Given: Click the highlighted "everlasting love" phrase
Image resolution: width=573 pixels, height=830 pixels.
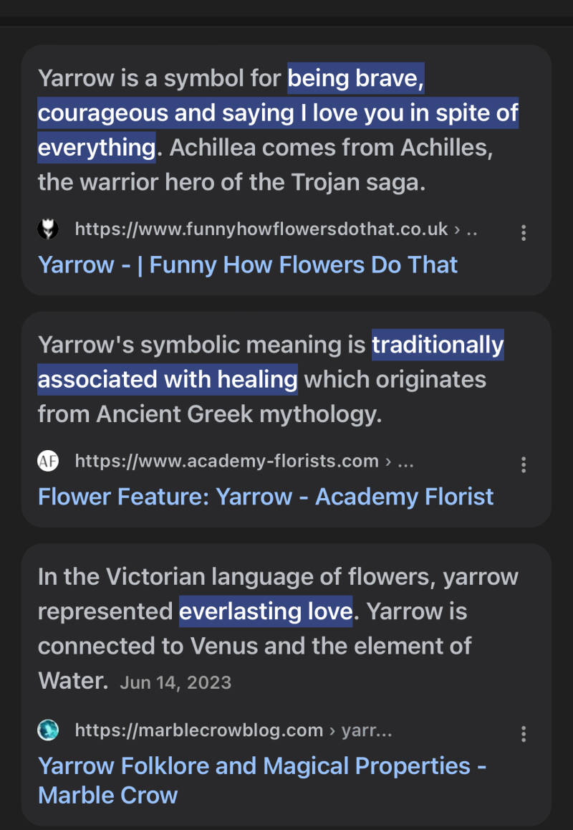Looking at the screenshot, I should point(265,611).
